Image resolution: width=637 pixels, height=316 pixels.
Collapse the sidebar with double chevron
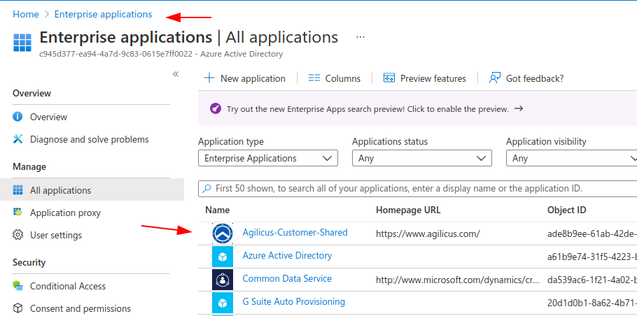point(176,74)
